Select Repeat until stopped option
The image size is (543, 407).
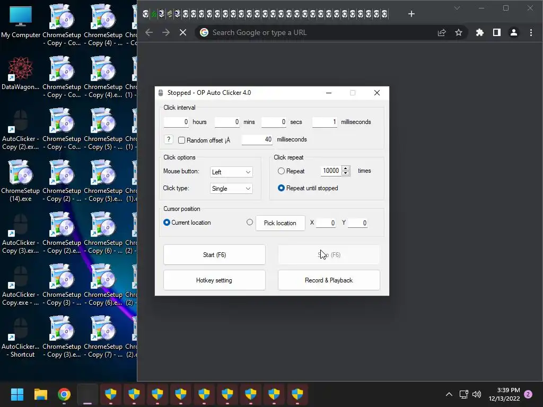(x=281, y=188)
